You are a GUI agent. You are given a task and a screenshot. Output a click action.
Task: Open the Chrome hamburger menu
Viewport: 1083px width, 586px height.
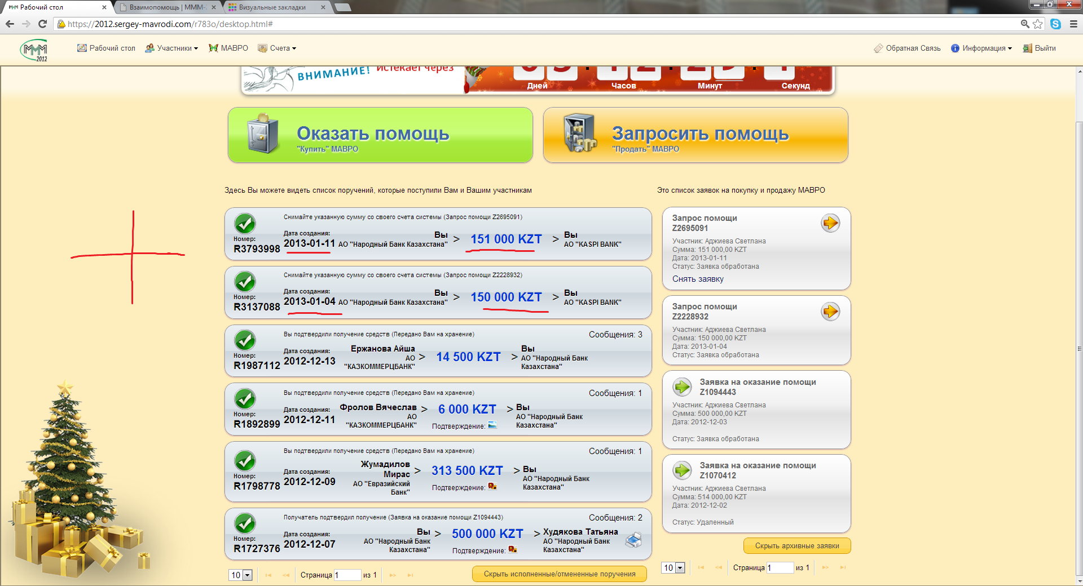(x=1073, y=24)
